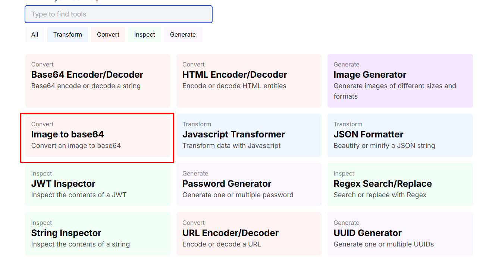Open the Regex Search/Replace tool
This screenshot has width=486, height=273.
tap(400, 184)
